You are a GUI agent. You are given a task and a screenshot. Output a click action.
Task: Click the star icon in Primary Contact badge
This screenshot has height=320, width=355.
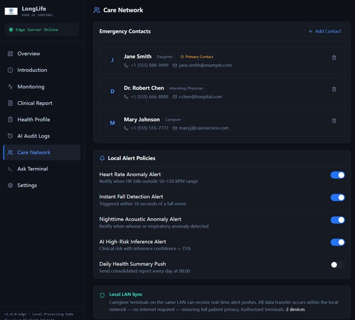coord(182,56)
